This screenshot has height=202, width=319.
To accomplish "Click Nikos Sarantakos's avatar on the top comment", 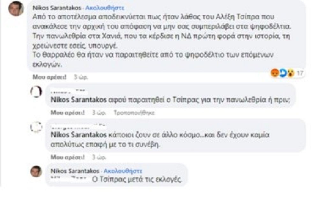I will (16, 9).
